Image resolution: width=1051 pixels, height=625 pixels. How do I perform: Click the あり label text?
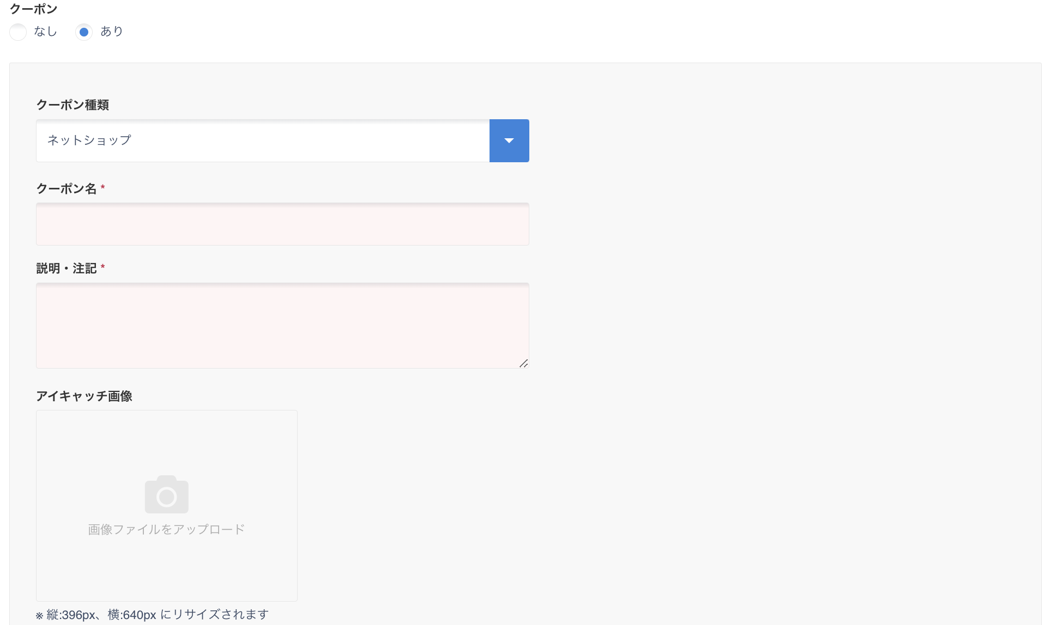pyautogui.click(x=112, y=32)
